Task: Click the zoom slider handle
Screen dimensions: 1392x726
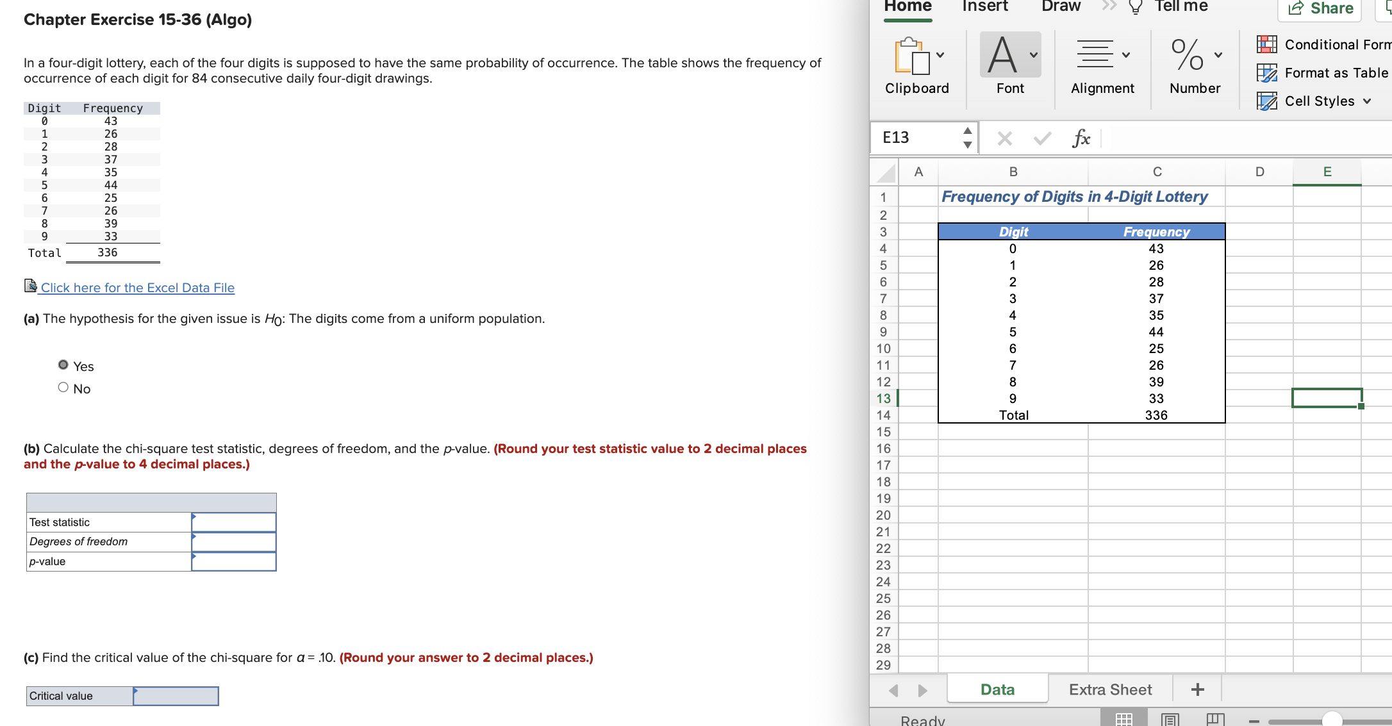Action: pyautogui.click(x=1332, y=720)
